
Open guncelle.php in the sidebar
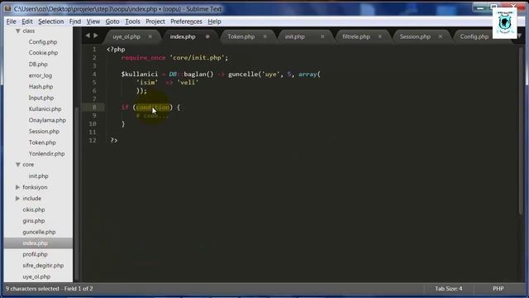click(39, 232)
